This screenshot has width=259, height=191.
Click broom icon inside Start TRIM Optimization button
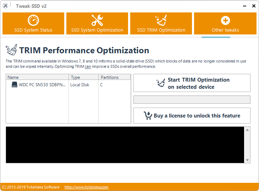click(x=161, y=83)
